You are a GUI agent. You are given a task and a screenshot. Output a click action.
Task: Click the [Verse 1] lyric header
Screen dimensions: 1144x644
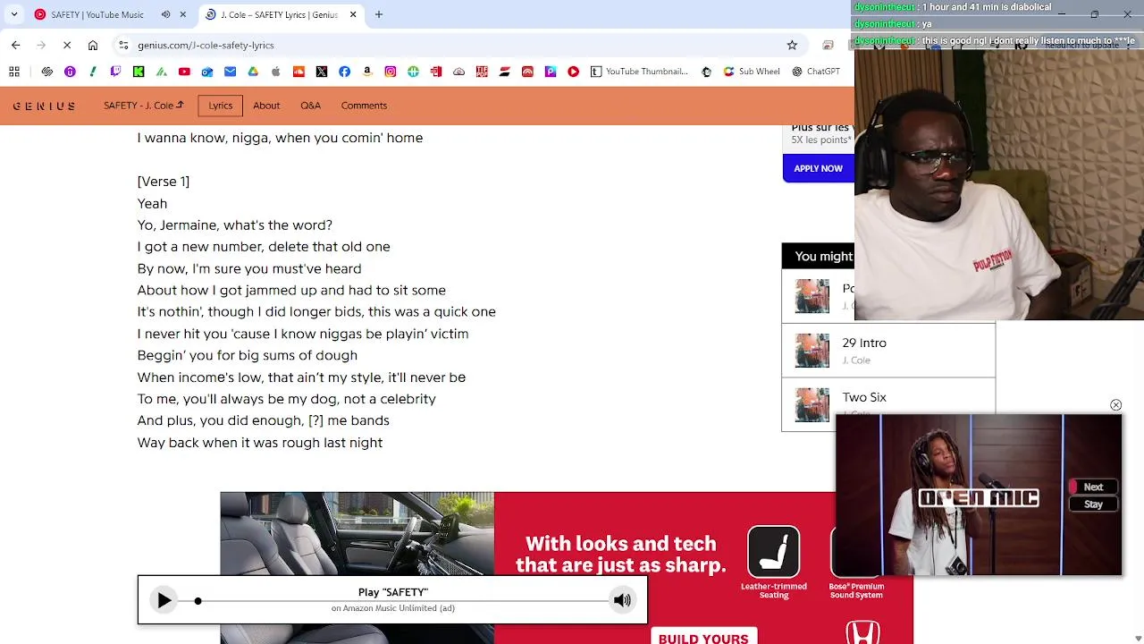click(x=164, y=182)
